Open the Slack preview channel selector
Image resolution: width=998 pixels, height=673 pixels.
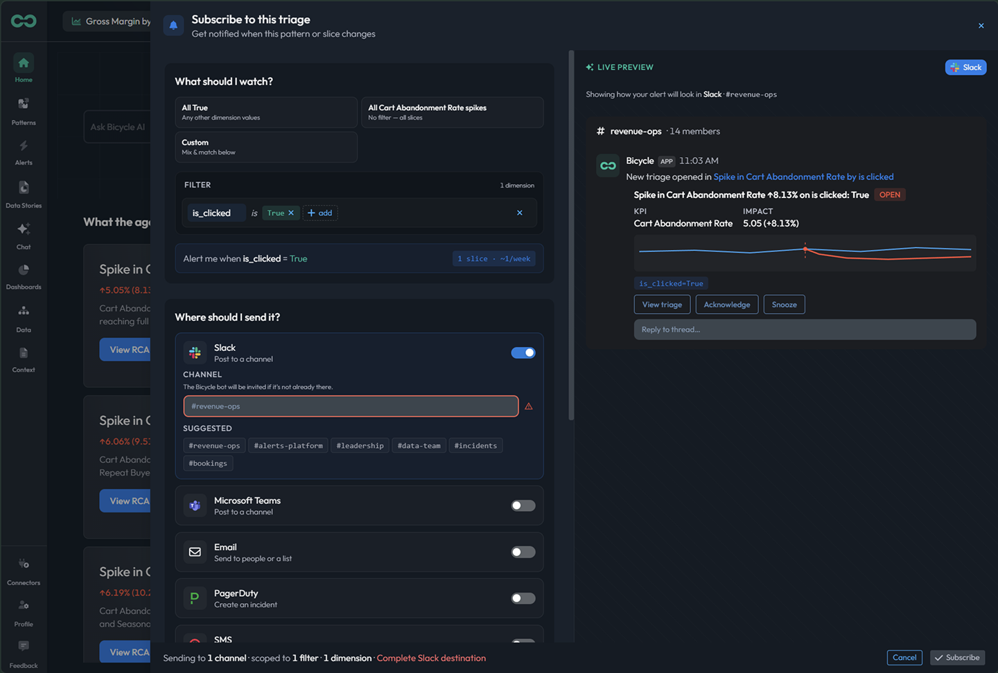coord(965,67)
